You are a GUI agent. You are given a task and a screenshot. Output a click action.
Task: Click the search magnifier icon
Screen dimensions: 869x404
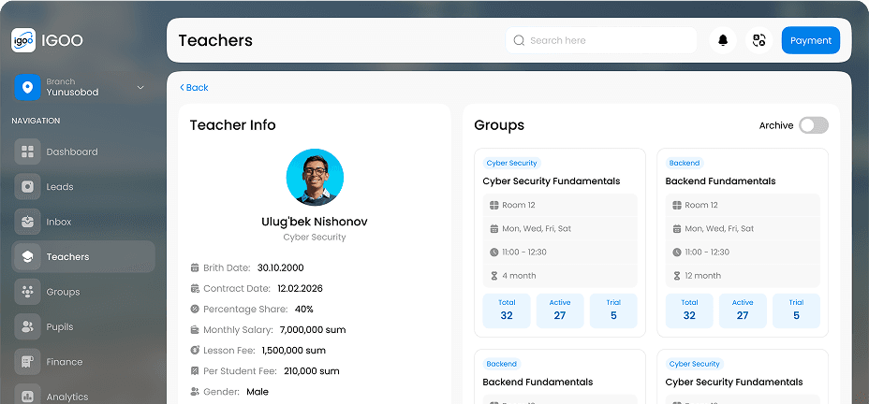click(519, 40)
